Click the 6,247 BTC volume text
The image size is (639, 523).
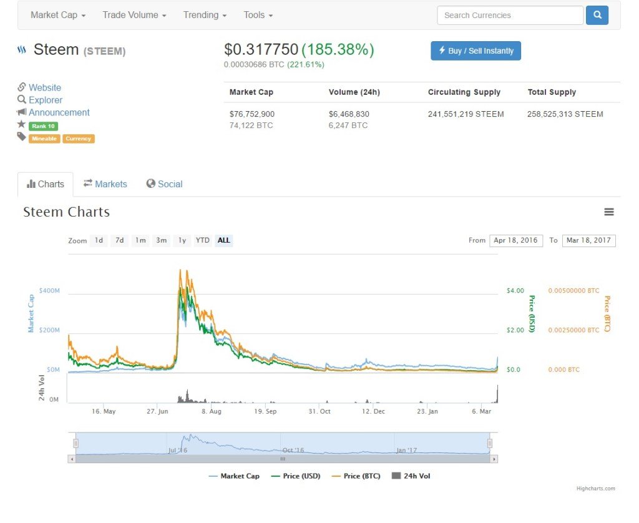348,125
